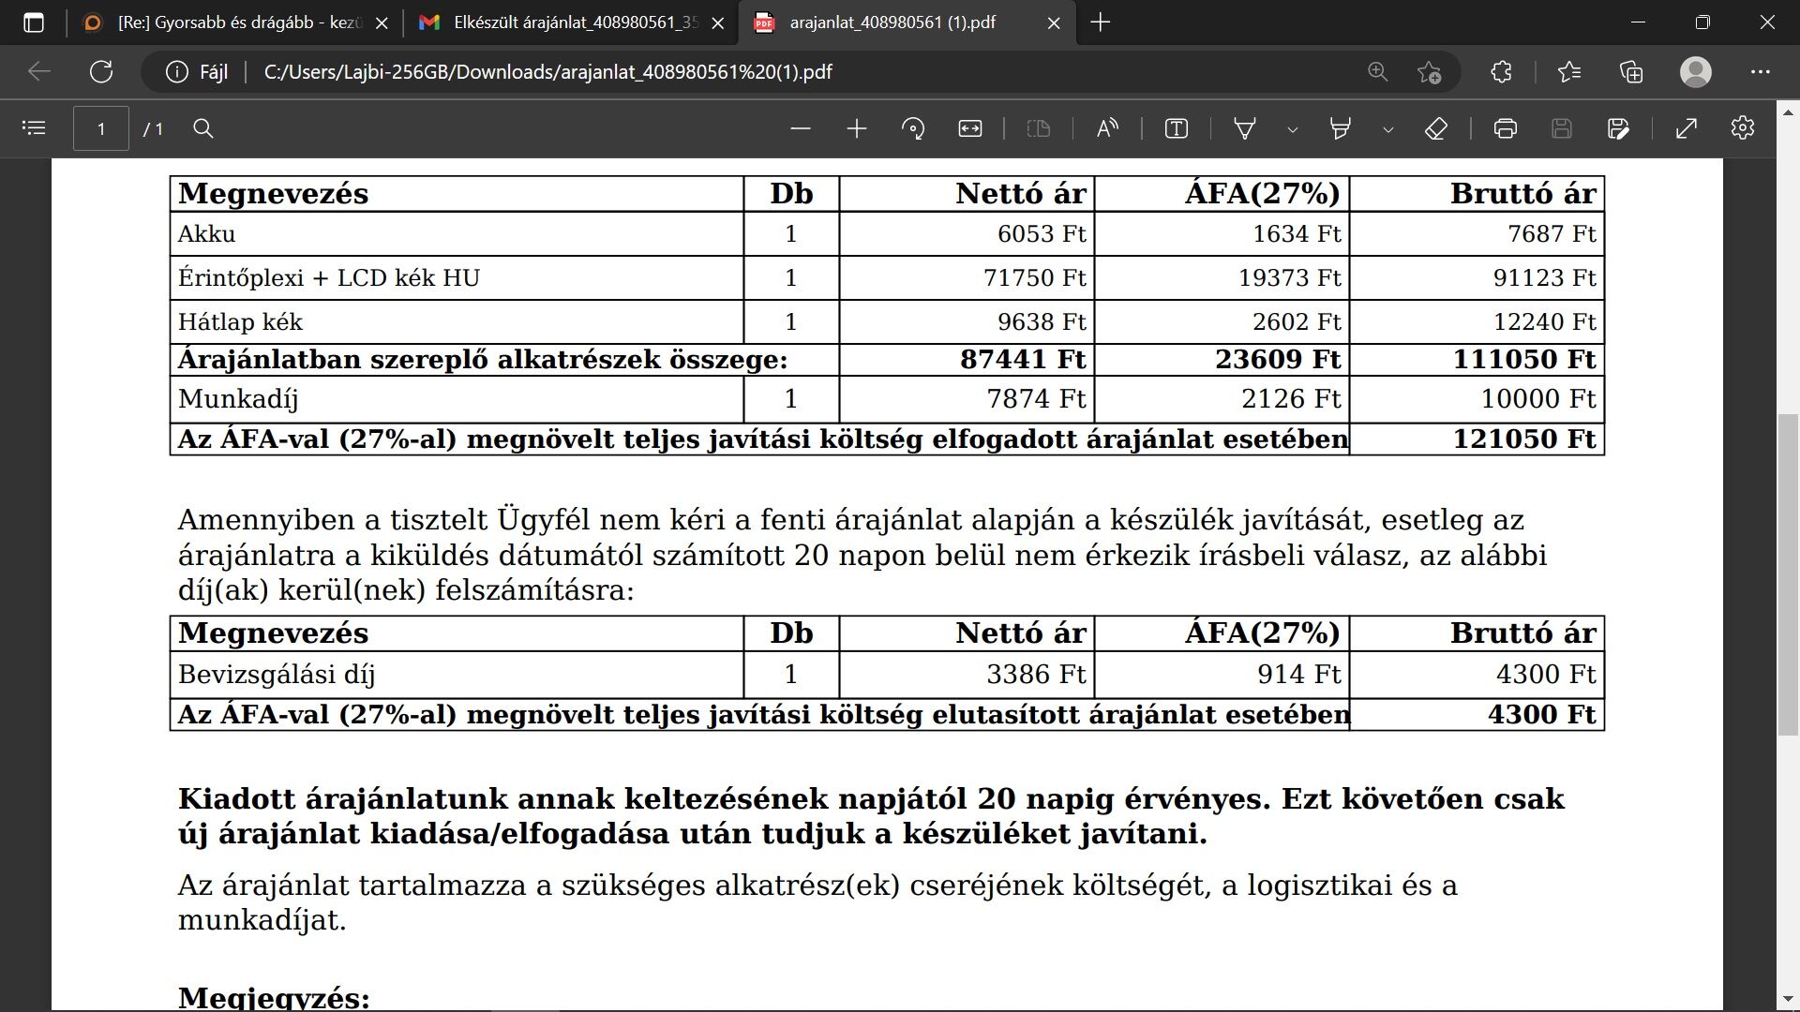Screen dimensions: 1800x1012
Task: Open the user profile avatar
Action: (x=1696, y=72)
